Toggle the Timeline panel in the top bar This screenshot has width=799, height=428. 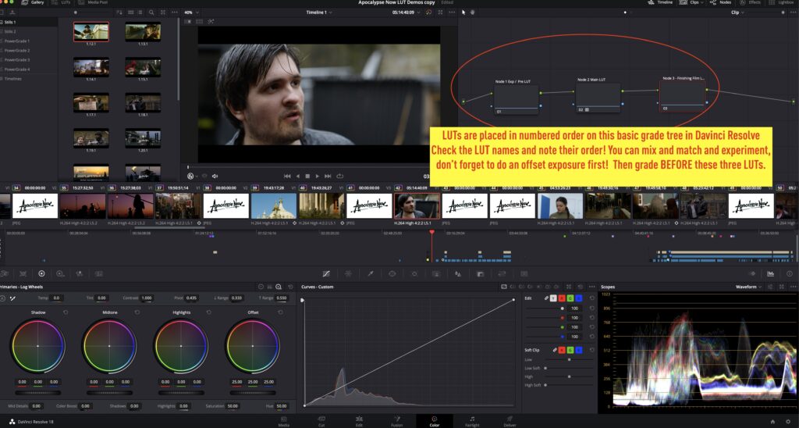(660, 2)
